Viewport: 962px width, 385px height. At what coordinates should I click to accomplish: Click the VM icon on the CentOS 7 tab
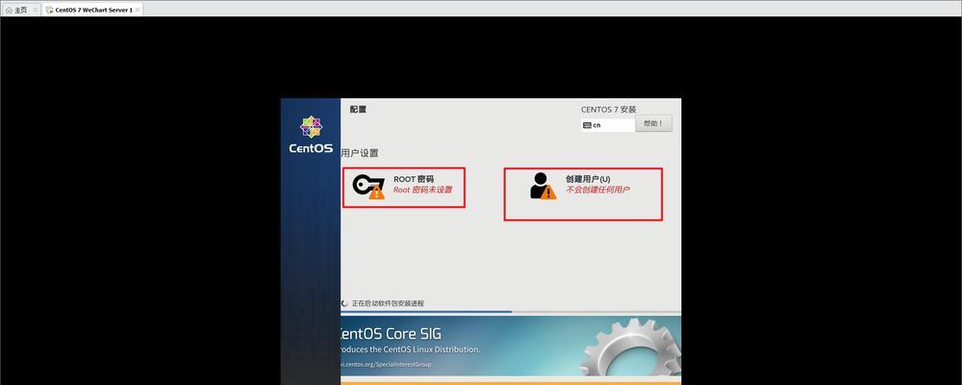click(49, 11)
